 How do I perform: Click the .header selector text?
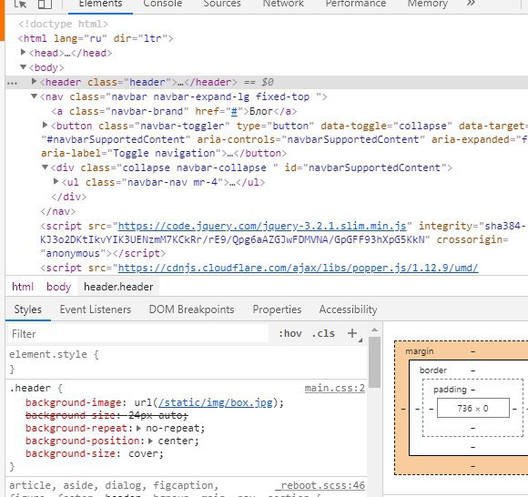pyautogui.click(x=30, y=389)
